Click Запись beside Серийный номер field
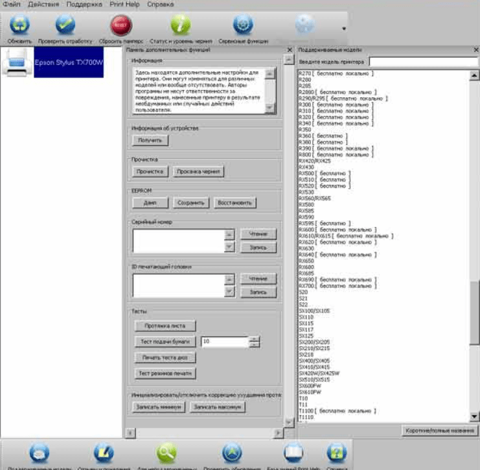This screenshot has width=480, height=470. pos(258,248)
